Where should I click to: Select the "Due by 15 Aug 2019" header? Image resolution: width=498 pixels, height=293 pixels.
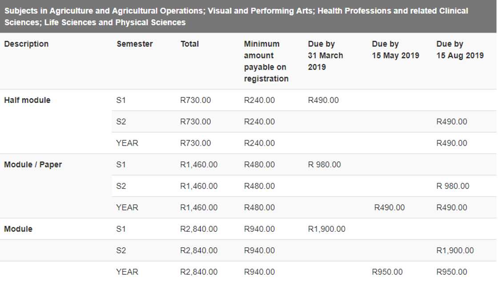click(x=460, y=50)
